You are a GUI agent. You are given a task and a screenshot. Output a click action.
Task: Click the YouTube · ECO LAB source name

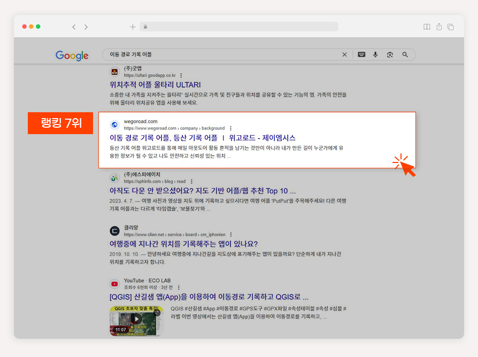pyautogui.click(x=147, y=281)
